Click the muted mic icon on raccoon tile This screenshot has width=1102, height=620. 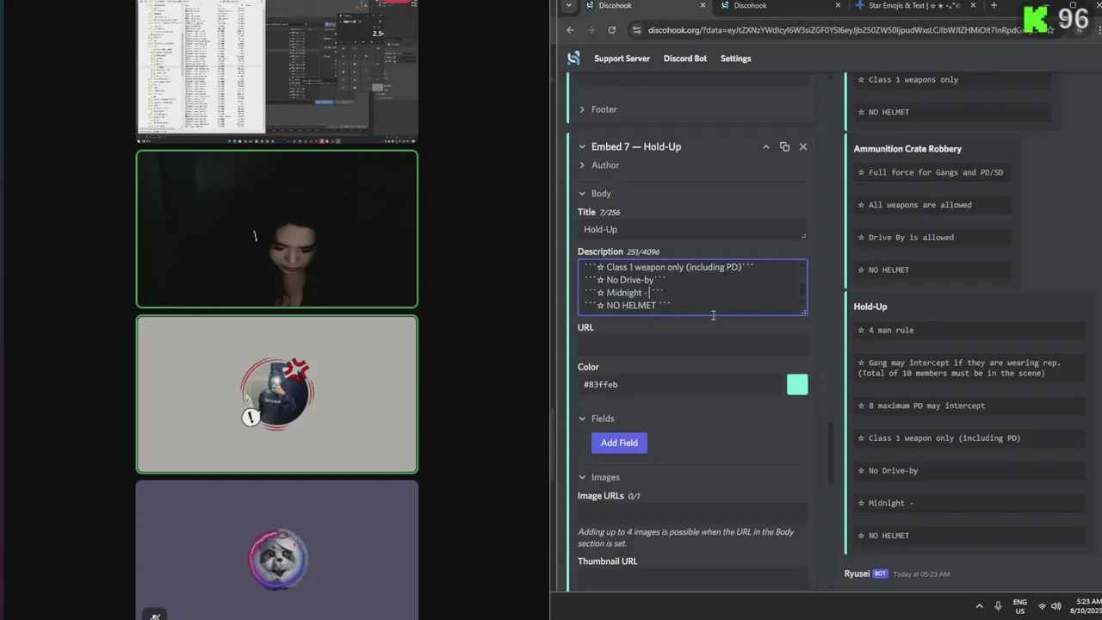tap(155, 615)
